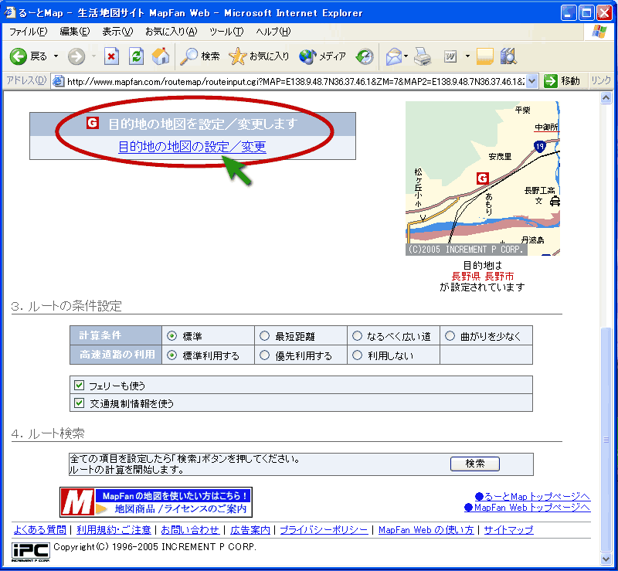618x571 pixels.
Task: Open the サイトマップ link
Action: point(509,530)
